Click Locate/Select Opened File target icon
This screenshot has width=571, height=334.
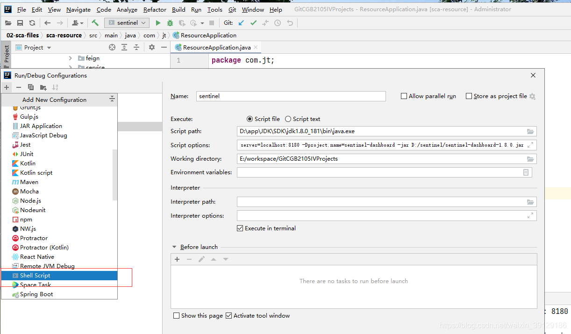click(112, 47)
